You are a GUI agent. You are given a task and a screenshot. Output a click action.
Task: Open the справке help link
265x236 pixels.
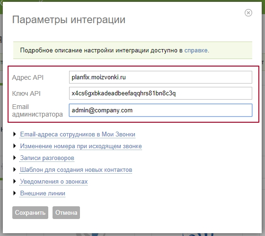click(196, 51)
